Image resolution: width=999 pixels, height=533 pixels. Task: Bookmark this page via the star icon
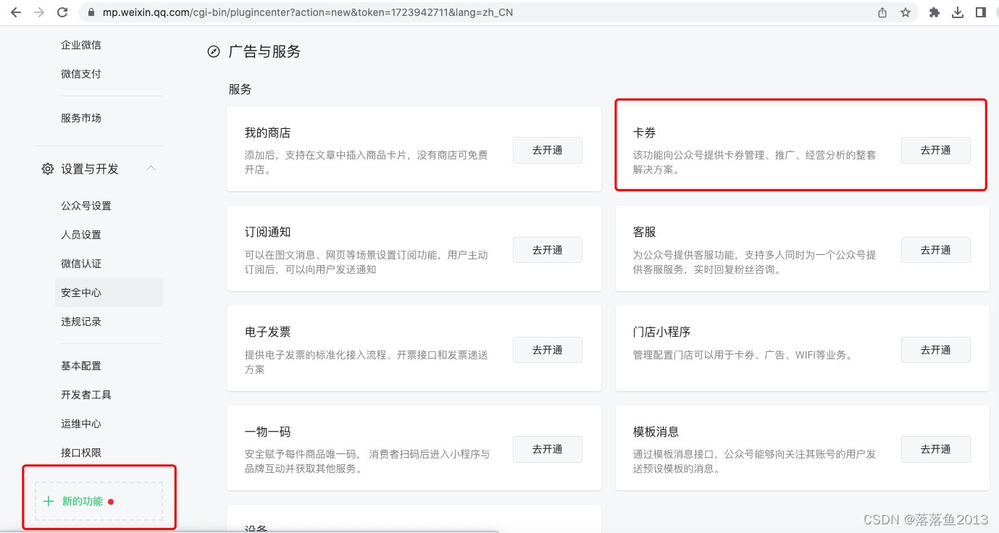click(x=906, y=12)
